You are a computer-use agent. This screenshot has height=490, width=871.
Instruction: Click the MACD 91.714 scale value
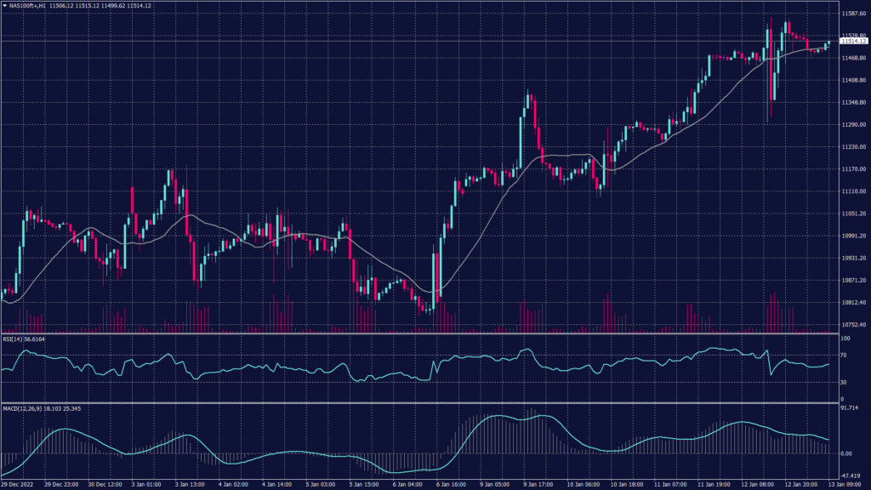(851, 409)
